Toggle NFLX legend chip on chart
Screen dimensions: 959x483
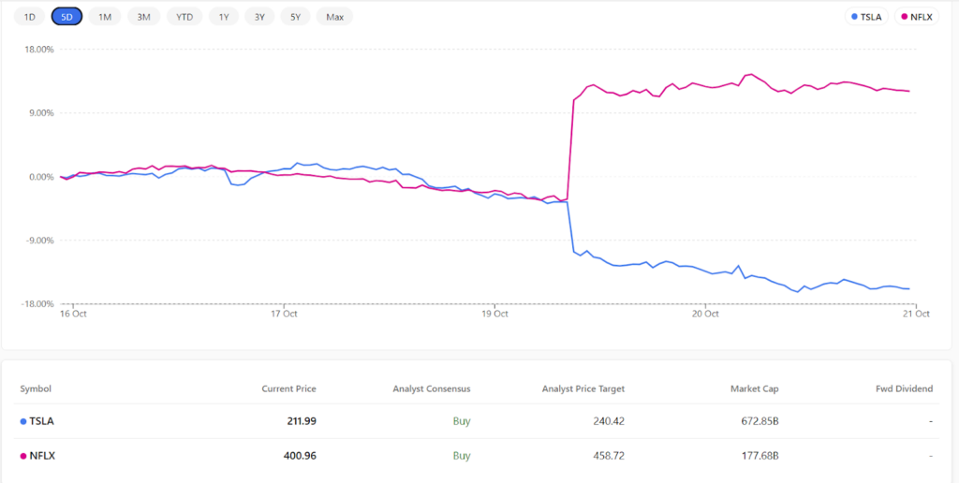click(x=916, y=17)
